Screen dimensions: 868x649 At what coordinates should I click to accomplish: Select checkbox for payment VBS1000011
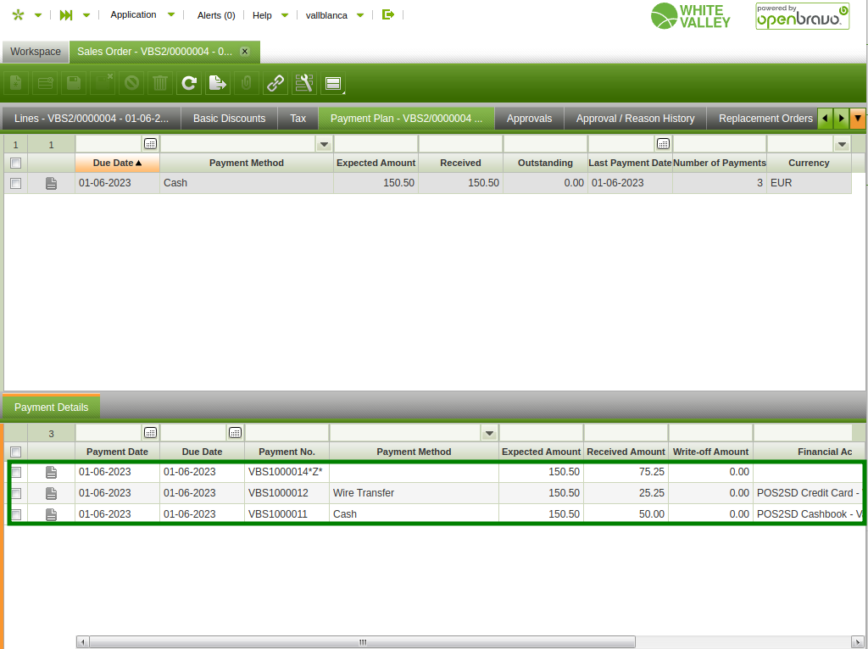click(x=15, y=514)
